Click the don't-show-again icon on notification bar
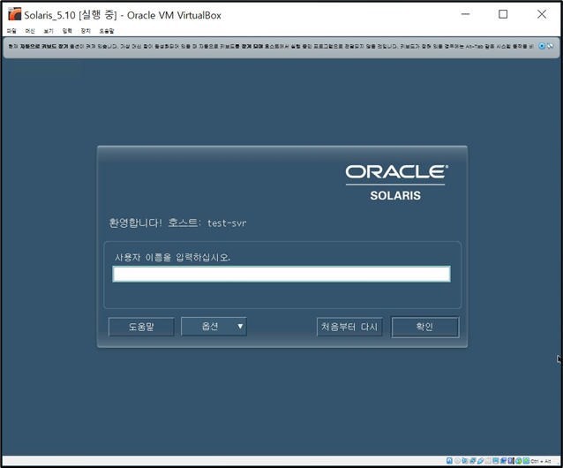563x468 pixels. (550, 46)
